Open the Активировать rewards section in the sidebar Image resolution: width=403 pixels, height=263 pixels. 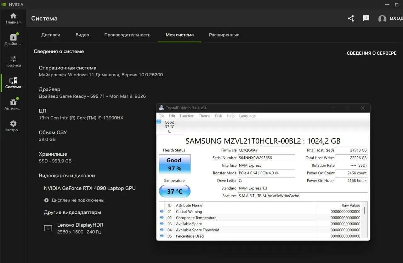13,105
